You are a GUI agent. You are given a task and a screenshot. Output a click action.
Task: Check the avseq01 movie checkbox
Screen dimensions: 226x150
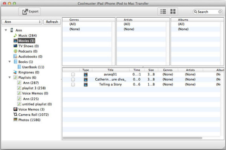pos(73,75)
